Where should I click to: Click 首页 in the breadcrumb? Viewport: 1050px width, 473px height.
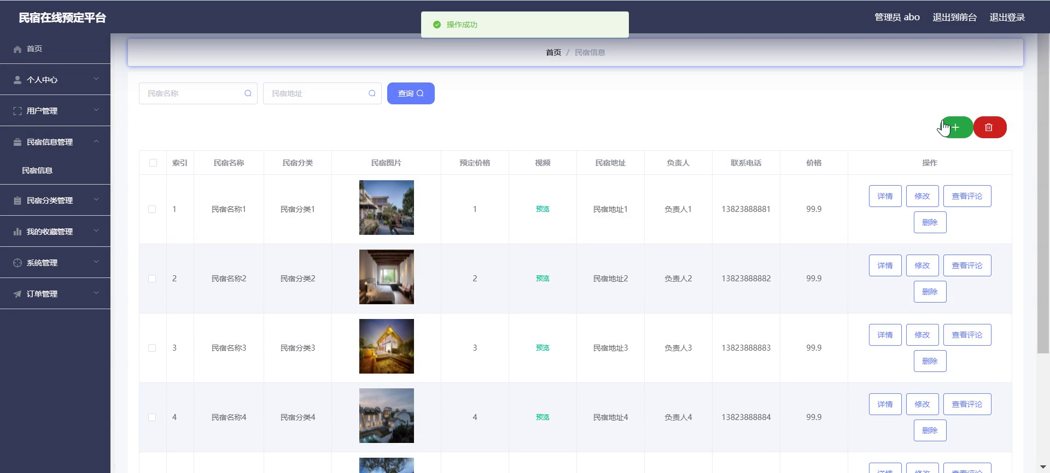point(553,52)
